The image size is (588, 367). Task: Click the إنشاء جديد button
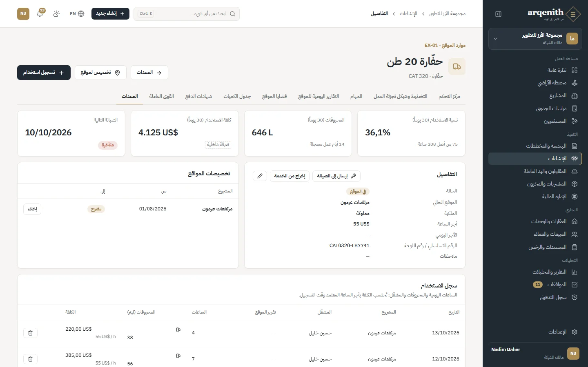[x=110, y=13]
